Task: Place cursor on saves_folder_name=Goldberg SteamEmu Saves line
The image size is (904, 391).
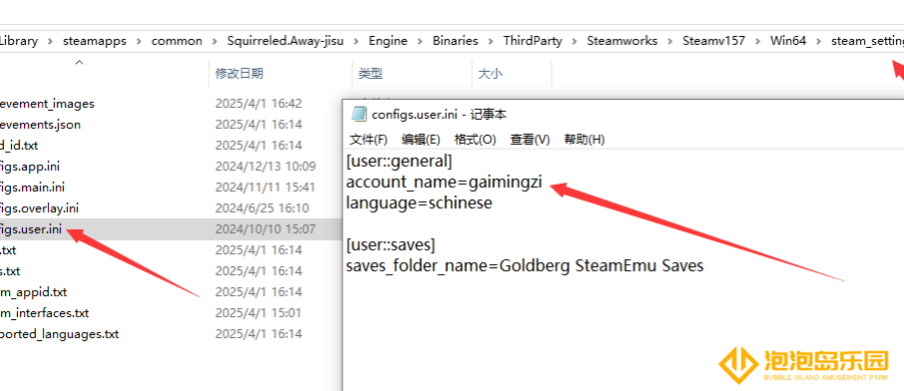Action: pyautogui.click(x=525, y=266)
